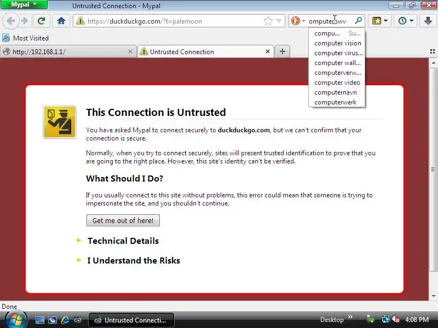
Task: Open the address bar history dropdown arrow
Action: click(x=279, y=21)
